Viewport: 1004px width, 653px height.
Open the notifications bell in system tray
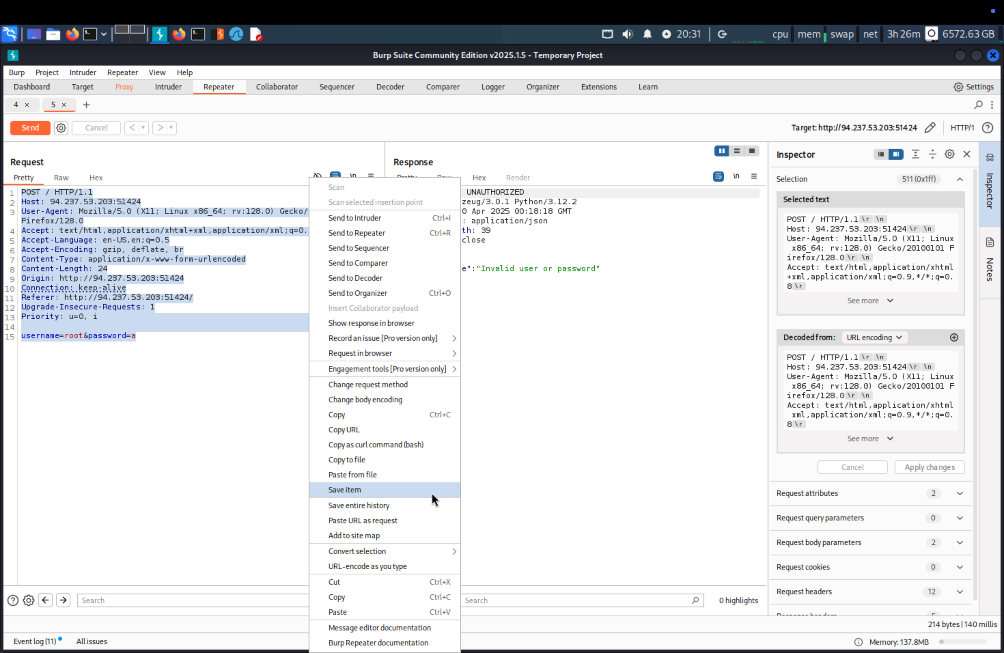coord(647,34)
